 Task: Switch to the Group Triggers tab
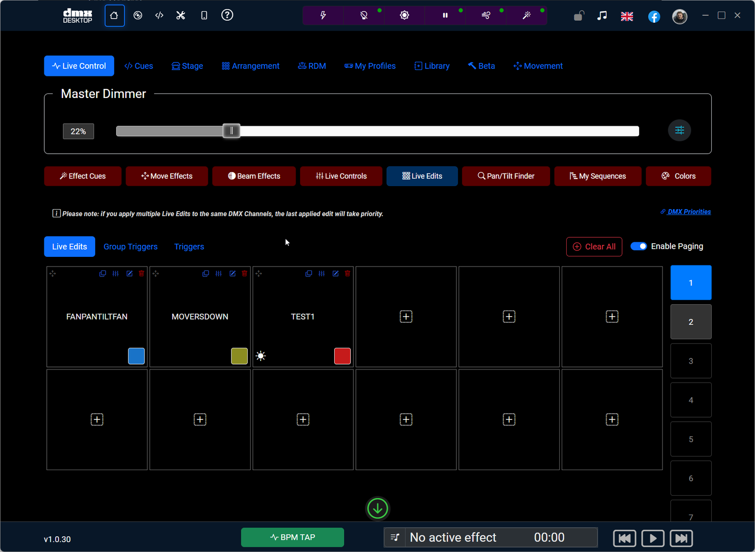[130, 246]
